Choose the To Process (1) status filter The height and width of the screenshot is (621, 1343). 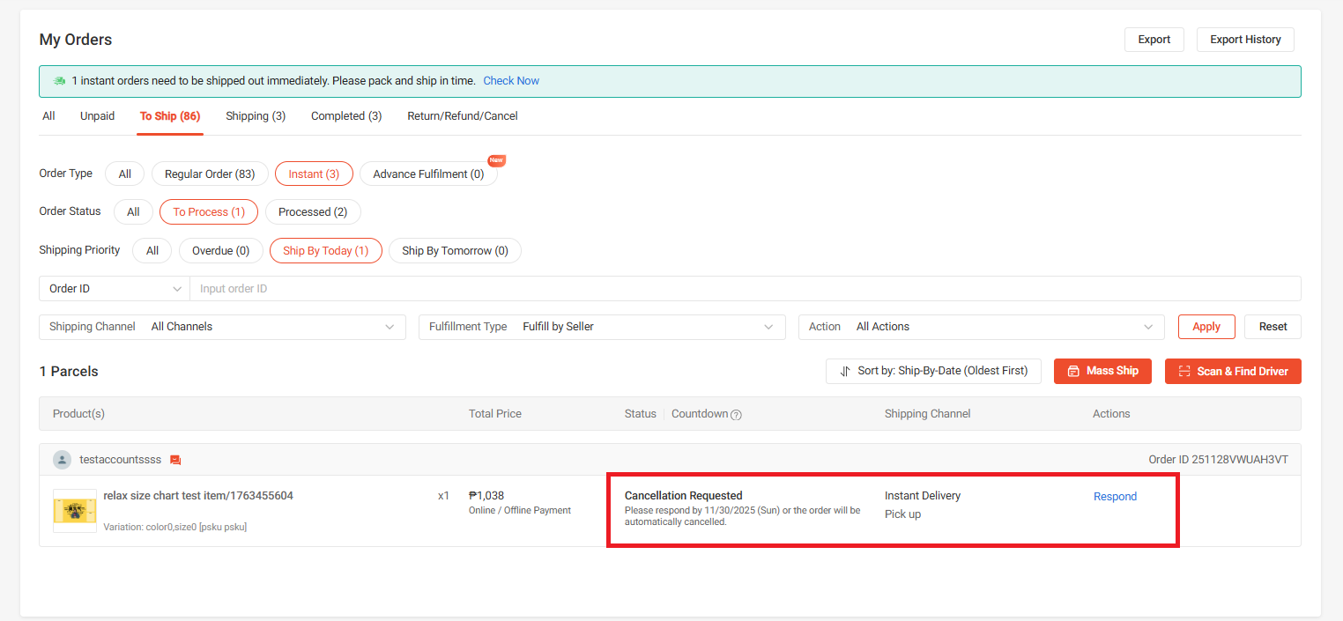coord(209,212)
